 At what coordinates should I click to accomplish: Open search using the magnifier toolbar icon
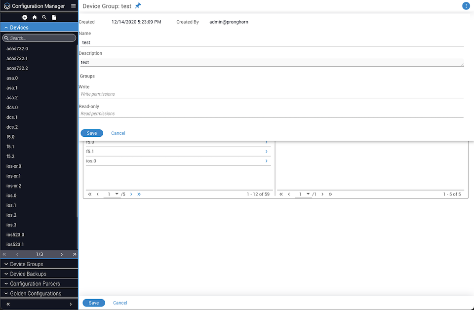(x=44, y=17)
